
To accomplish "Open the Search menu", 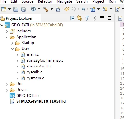I will 82,1.
